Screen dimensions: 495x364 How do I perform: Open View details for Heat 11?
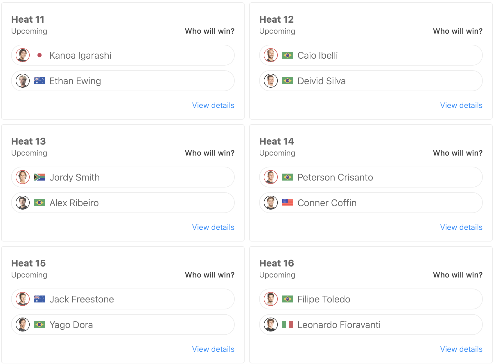click(x=213, y=105)
